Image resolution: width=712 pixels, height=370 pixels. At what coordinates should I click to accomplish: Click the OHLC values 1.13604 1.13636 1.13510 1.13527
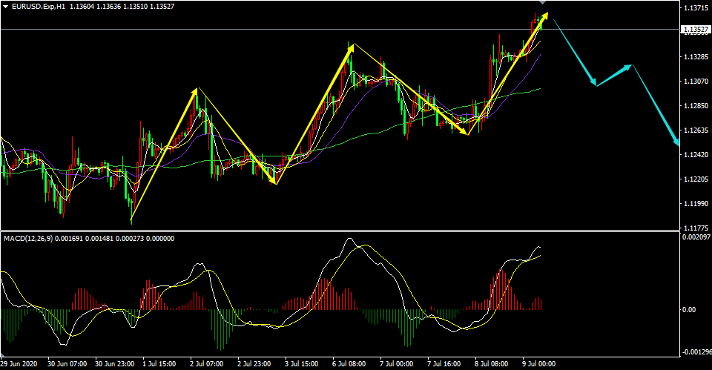[x=122, y=7]
